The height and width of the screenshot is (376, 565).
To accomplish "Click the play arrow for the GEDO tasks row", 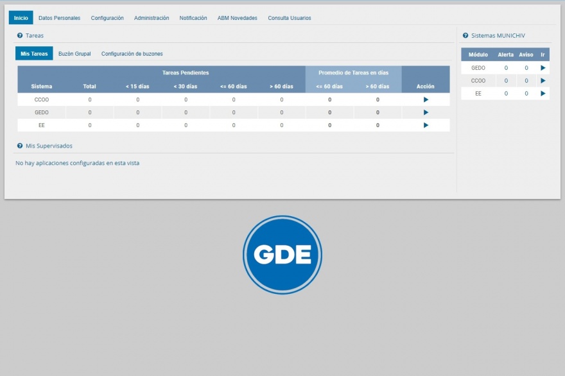I will pos(426,112).
